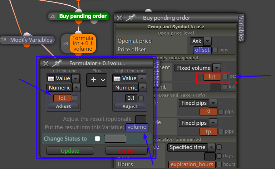Click the empty days input field
Image resolution: width=275 pixels, height=169 pixels.
pyautogui.click(x=210, y=156)
